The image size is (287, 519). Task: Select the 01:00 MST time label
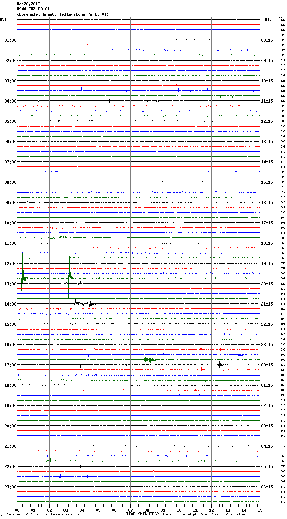10,40
